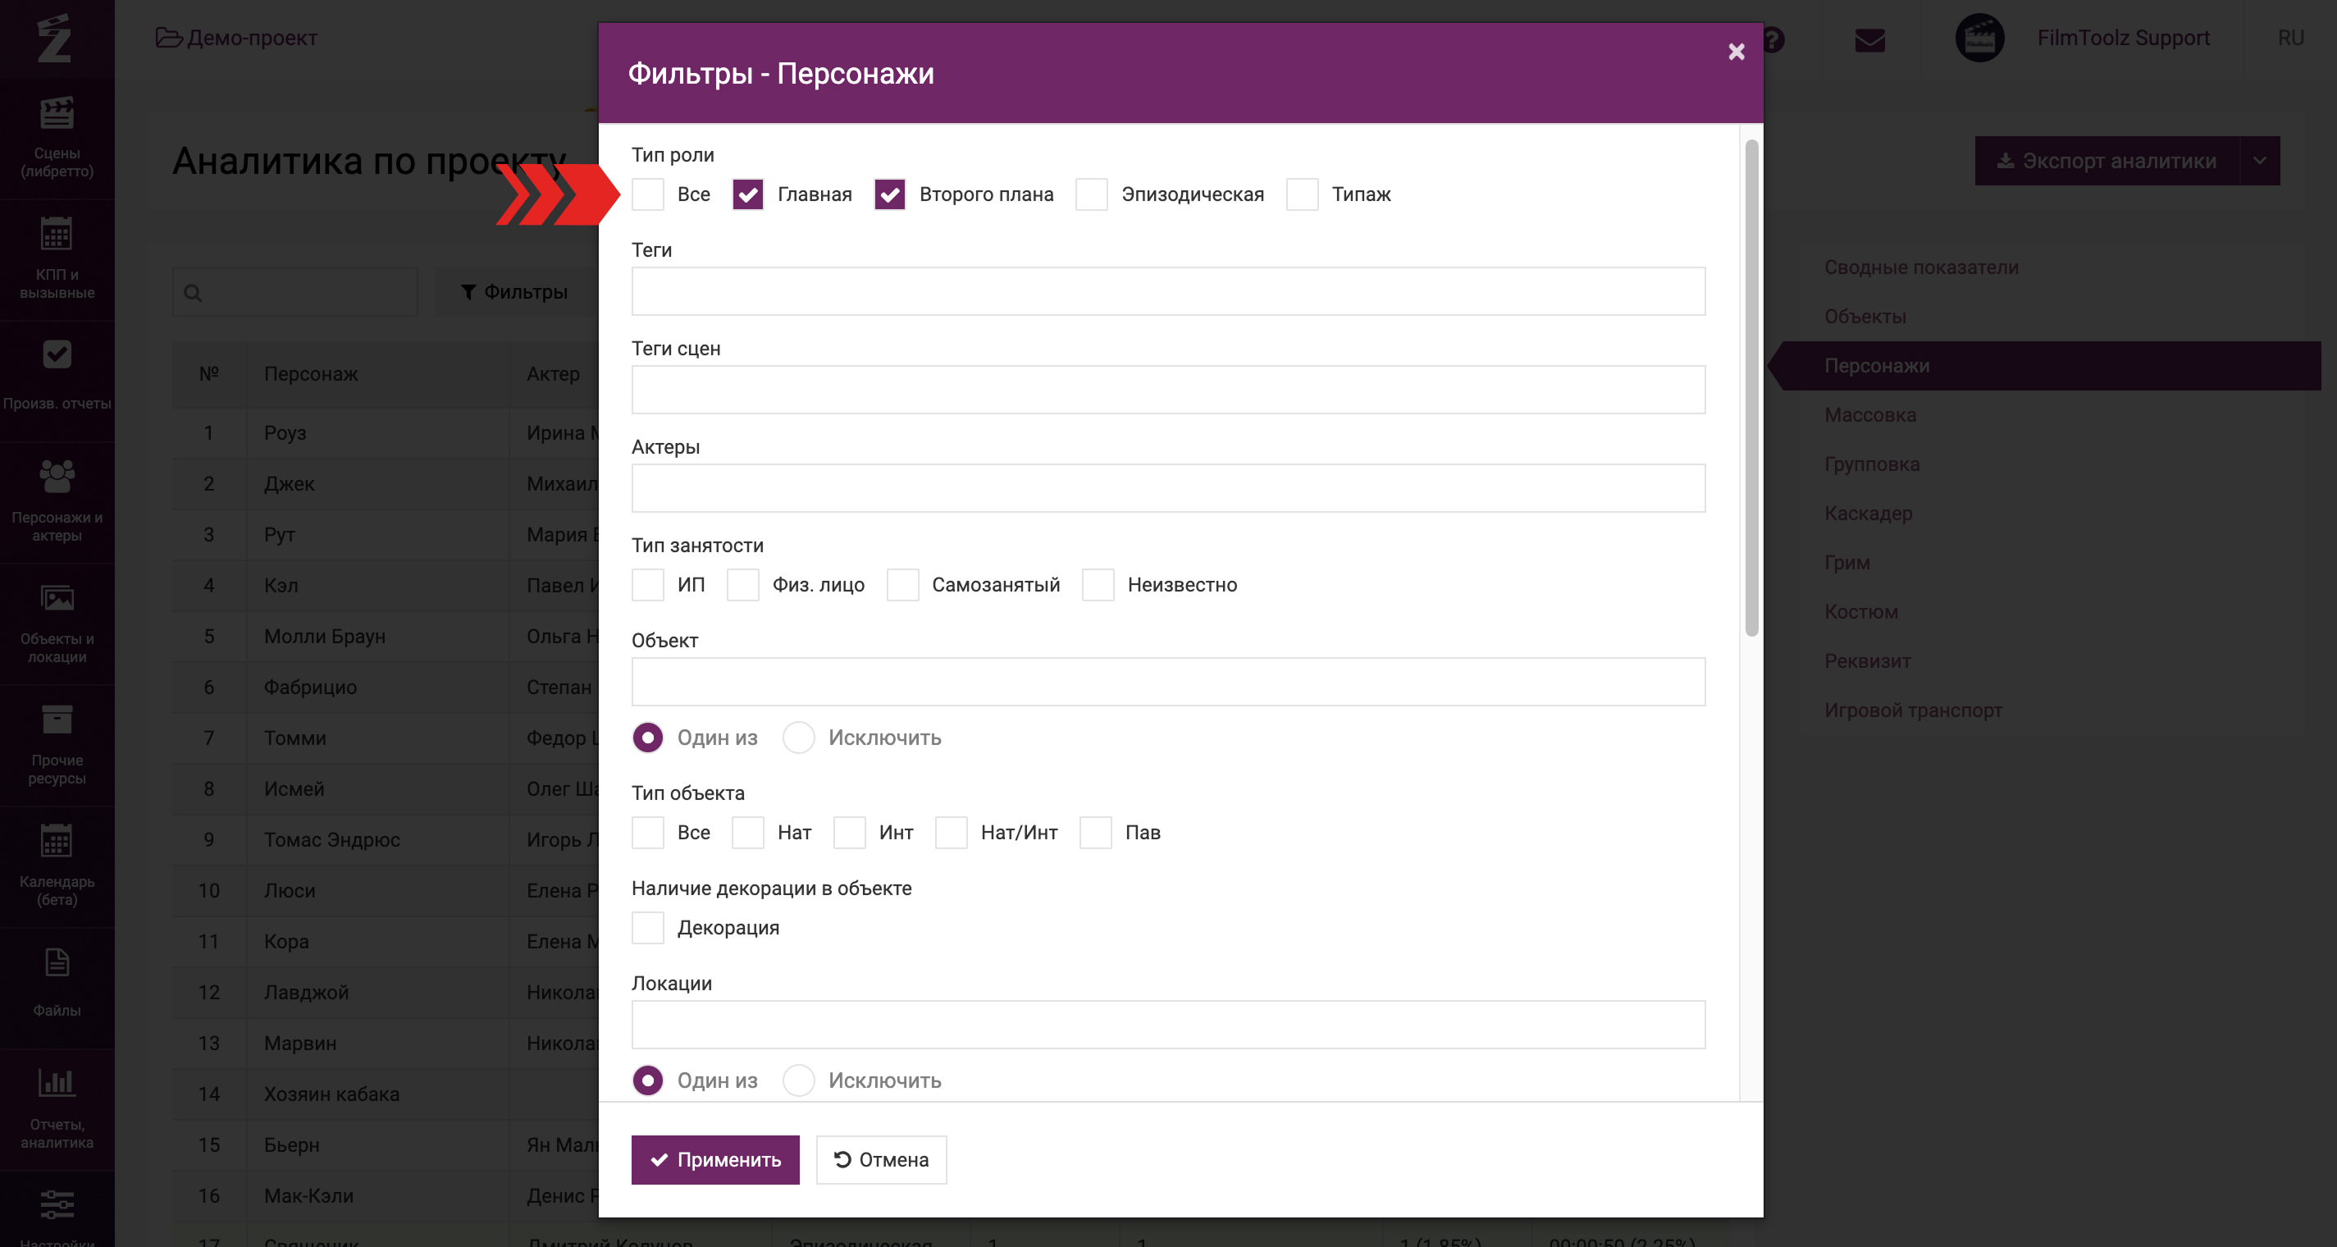Screen dimensions: 2337x1247
Task: Click the FilmToolz Support avatar
Action: point(1979,38)
